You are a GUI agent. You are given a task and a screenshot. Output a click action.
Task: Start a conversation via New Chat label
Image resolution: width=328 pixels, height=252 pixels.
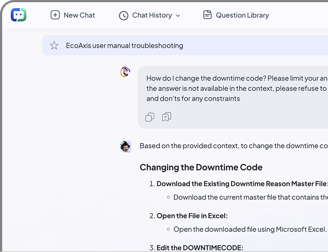[79, 15]
